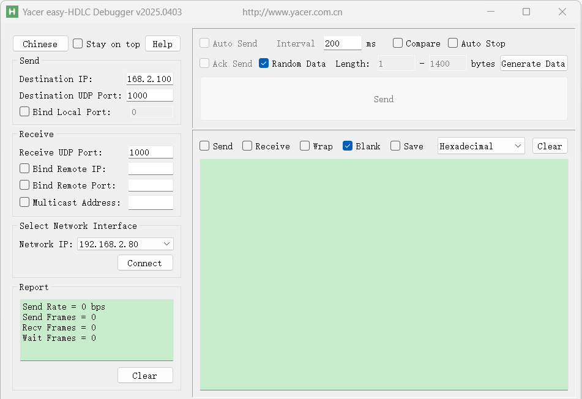Screen dimensions: 582x399
Task: Enable the Wrap display option
Action: [304, 146]
